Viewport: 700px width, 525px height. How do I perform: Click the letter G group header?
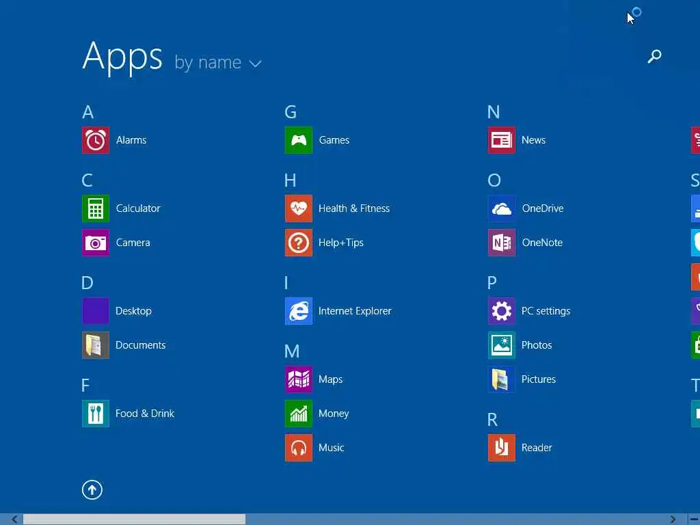291,112
